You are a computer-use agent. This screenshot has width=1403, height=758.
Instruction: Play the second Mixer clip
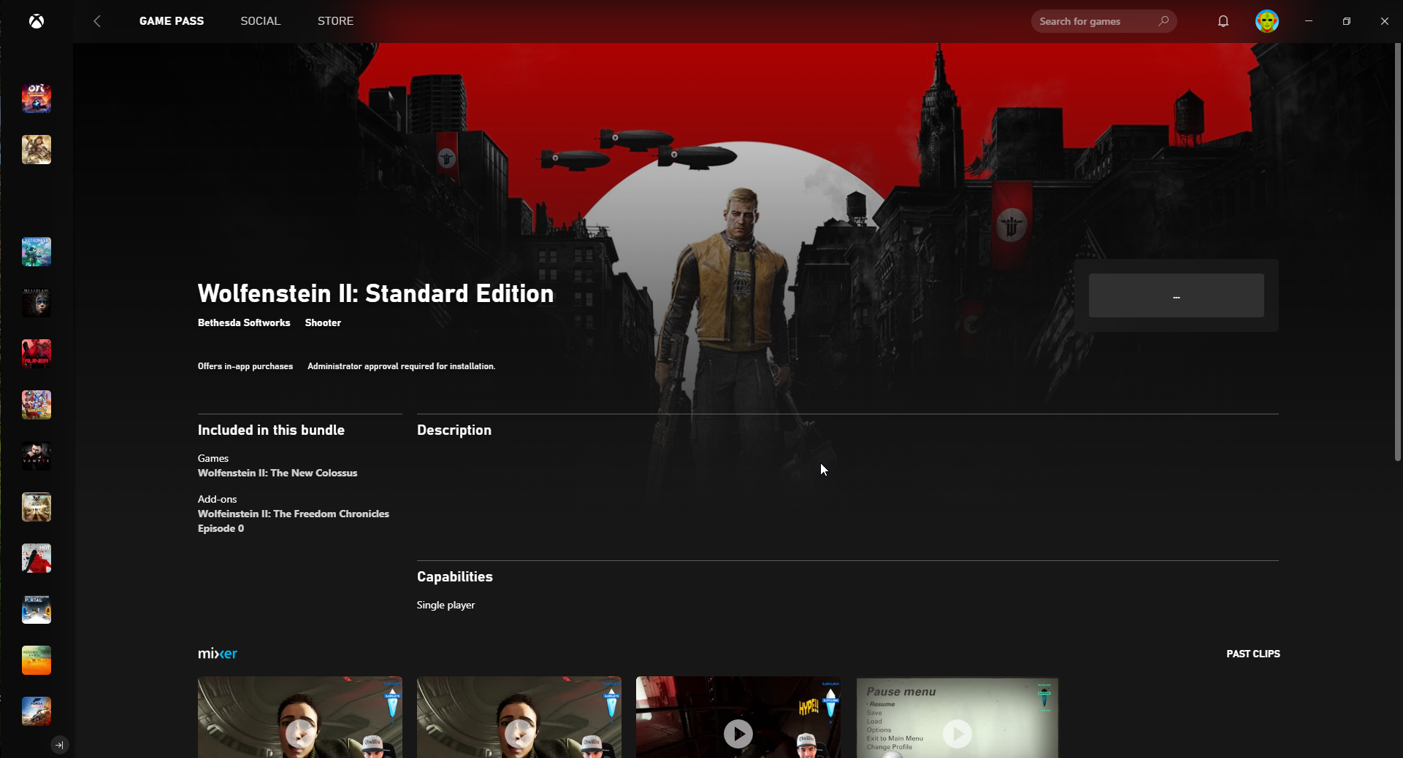pyautogui.click(x=519, y=733)
